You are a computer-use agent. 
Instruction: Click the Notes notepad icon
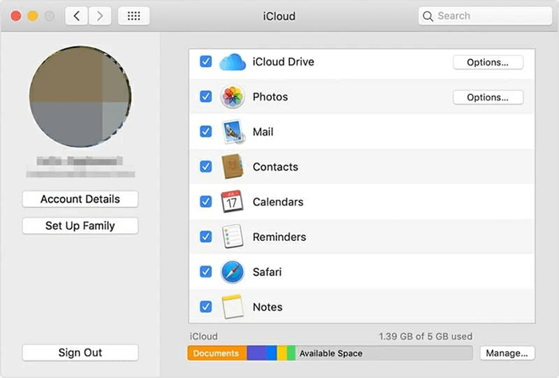click(x=232, y=306)
